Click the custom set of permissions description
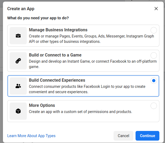 click(81, 112)
